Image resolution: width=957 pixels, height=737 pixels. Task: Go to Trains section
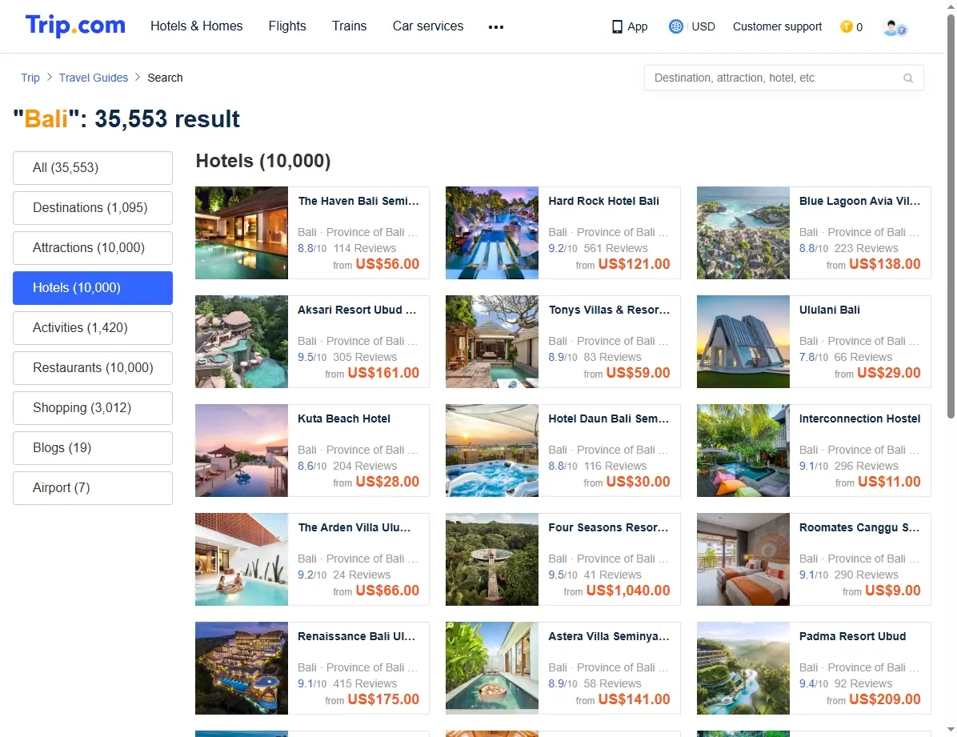pos(349,26)
